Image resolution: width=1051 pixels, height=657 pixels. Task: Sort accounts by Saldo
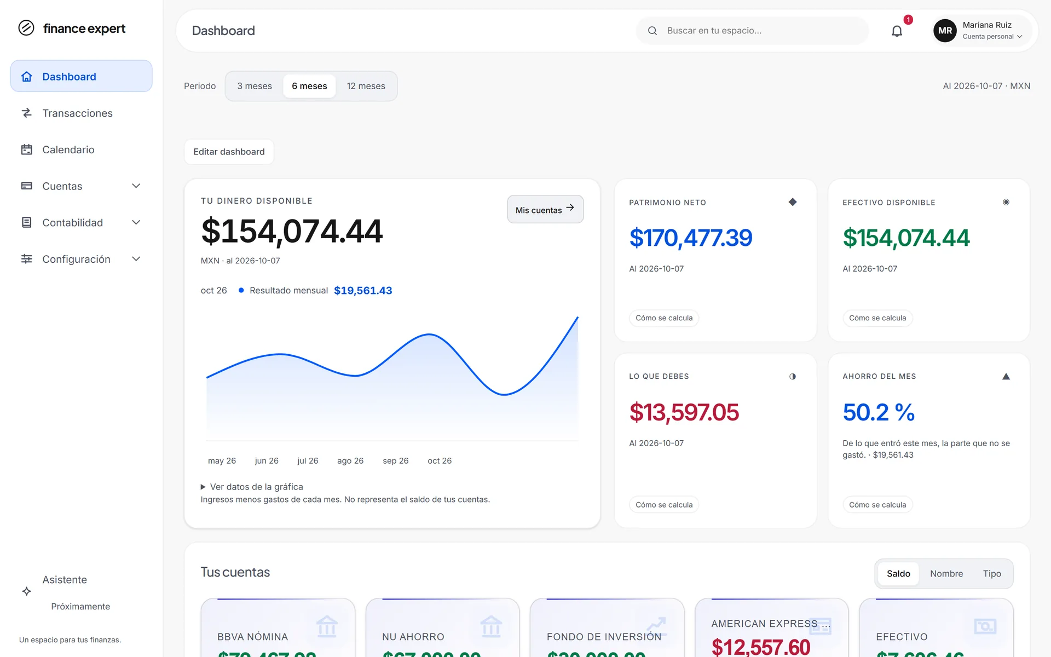898,574
